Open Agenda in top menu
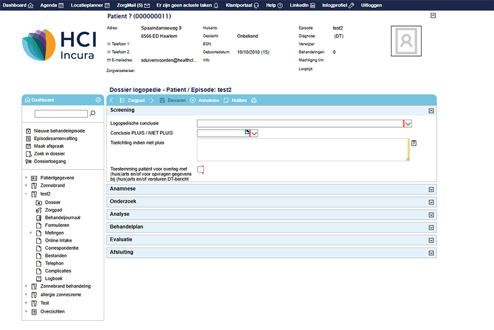 tap(52, 4)
